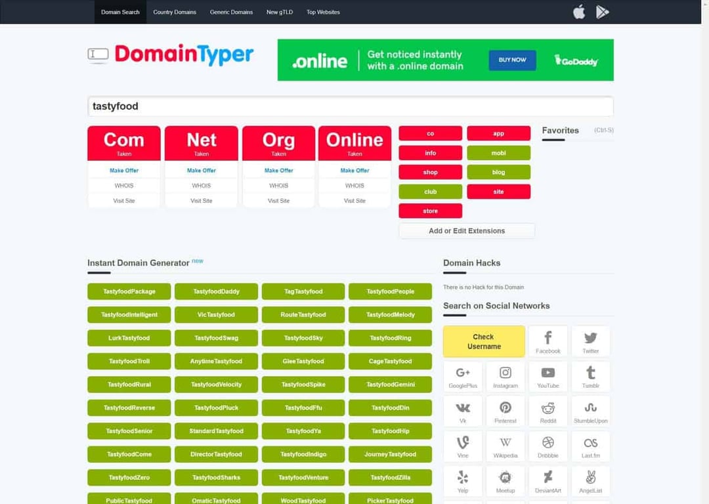Enable the club extension check
This screenshot has height=504, width=709.
click(430, 191)
